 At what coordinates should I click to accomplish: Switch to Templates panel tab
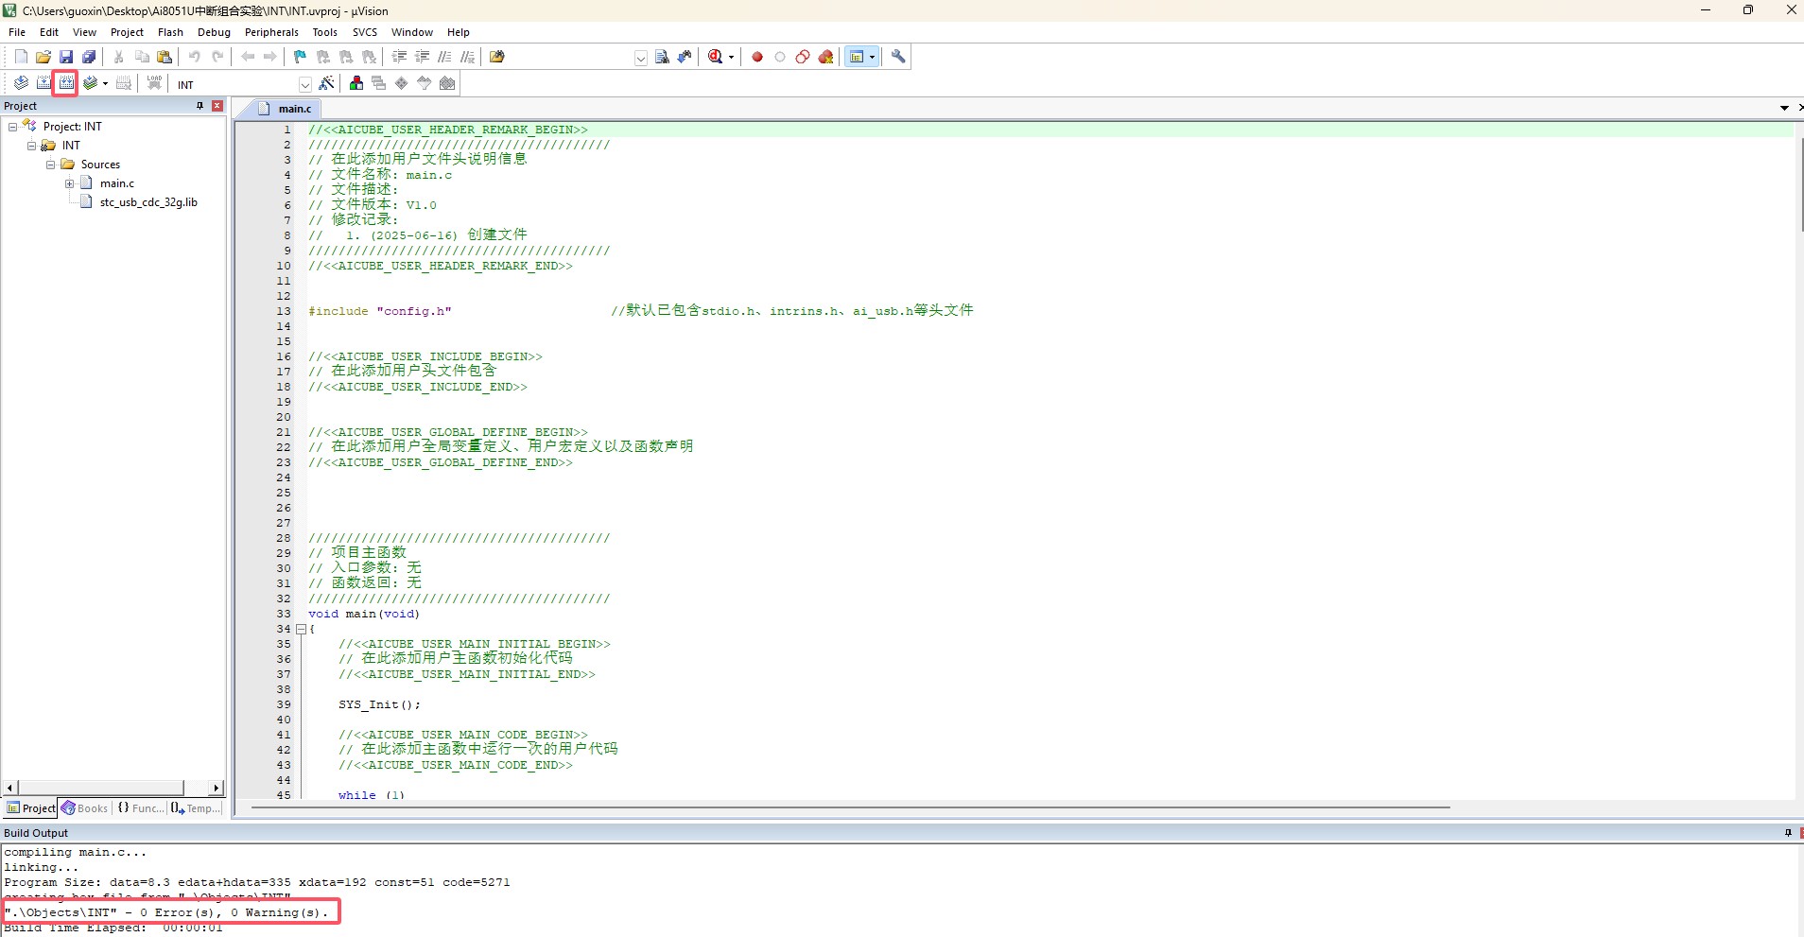point(196,808)
